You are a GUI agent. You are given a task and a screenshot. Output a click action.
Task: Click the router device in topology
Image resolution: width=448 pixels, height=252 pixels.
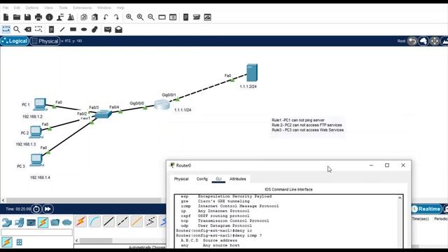tap(162, 105)
